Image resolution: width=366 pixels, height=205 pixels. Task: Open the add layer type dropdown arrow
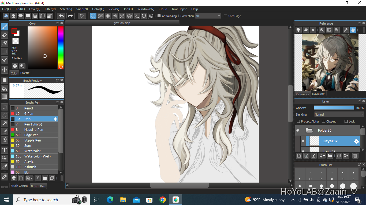pos(324,156)
